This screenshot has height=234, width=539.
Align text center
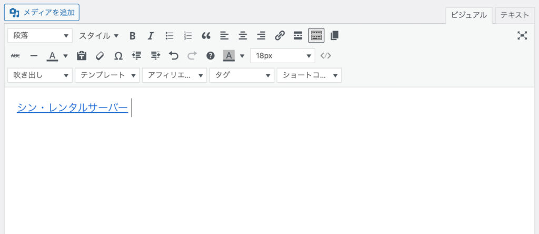243,35
